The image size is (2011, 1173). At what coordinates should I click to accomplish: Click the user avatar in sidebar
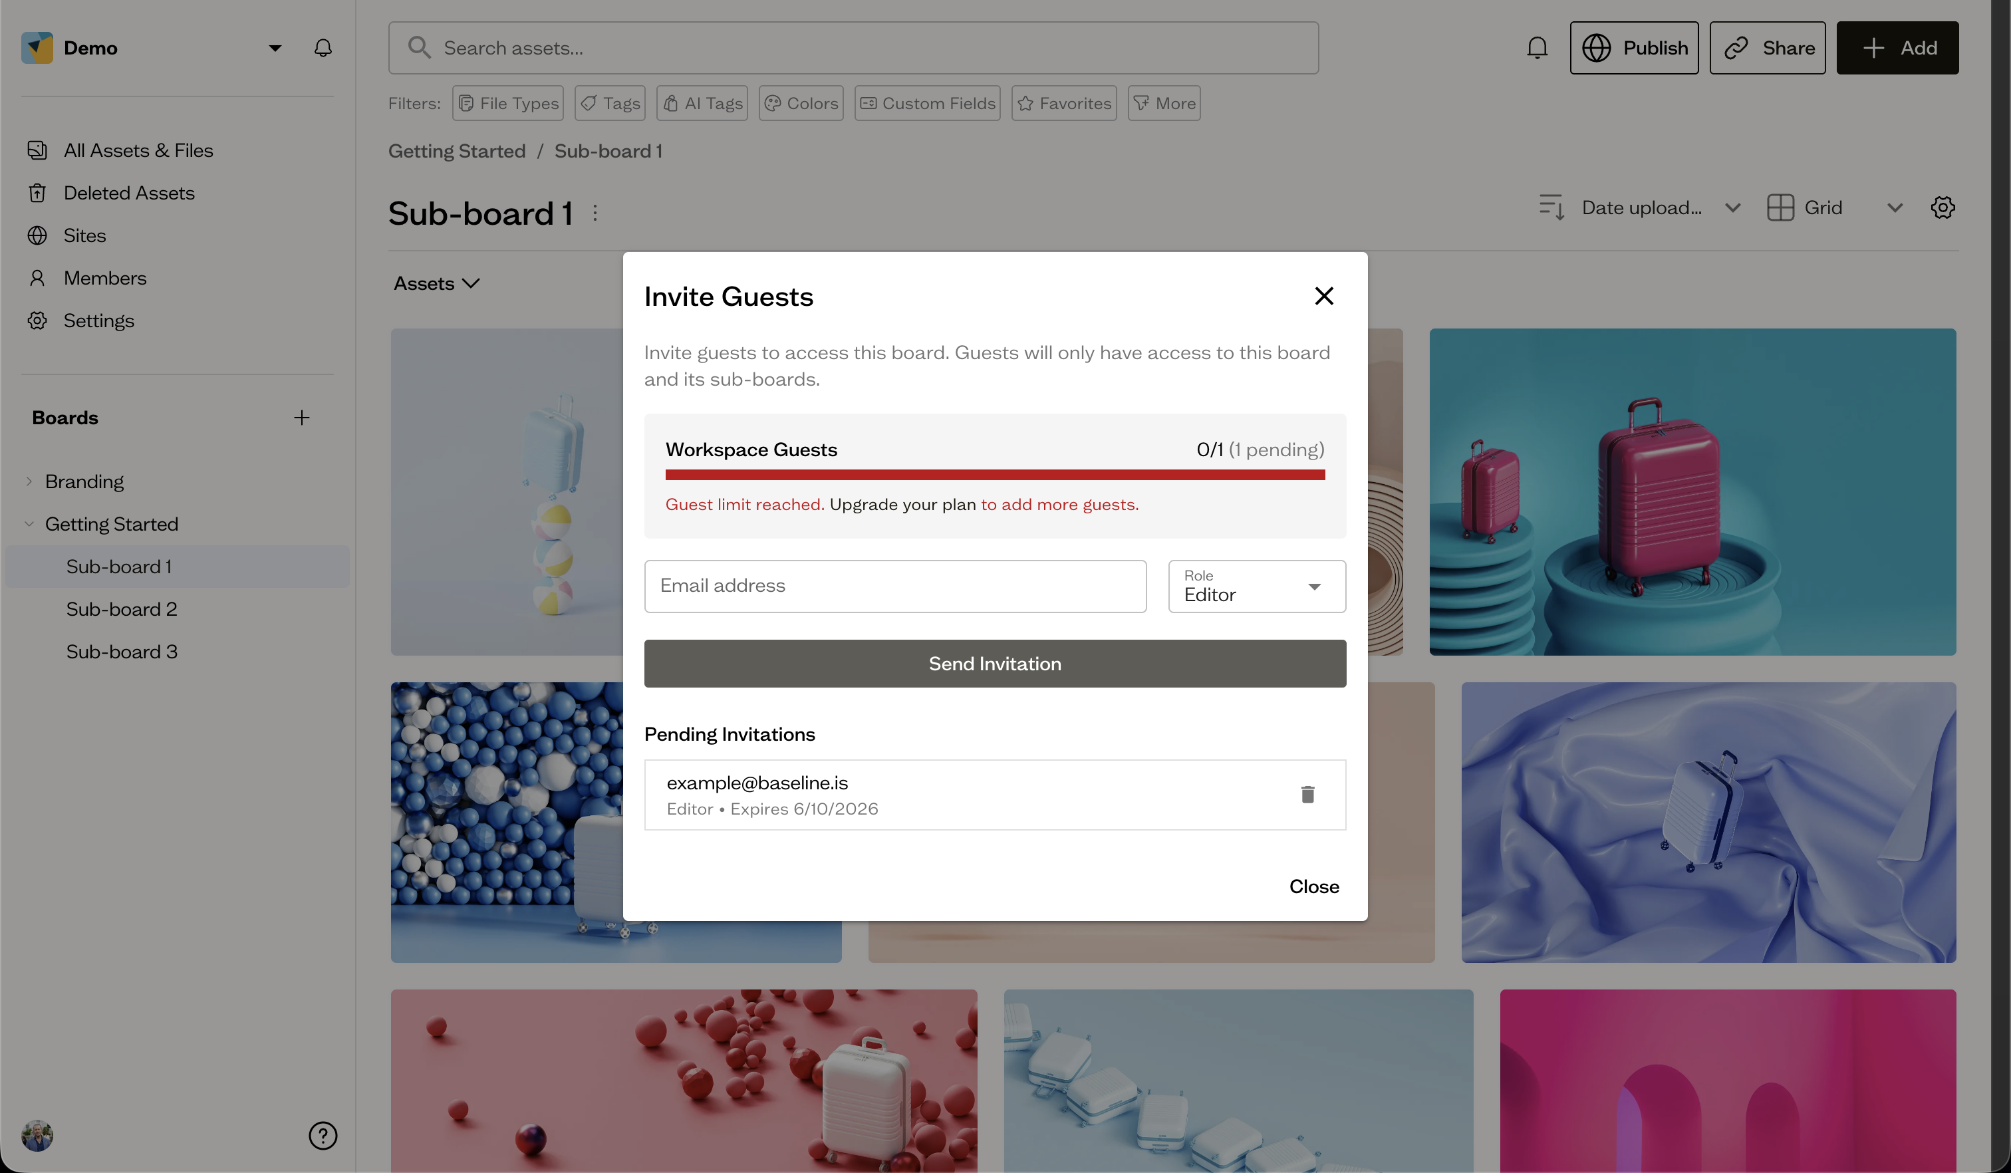click(x=37, y=1136)
